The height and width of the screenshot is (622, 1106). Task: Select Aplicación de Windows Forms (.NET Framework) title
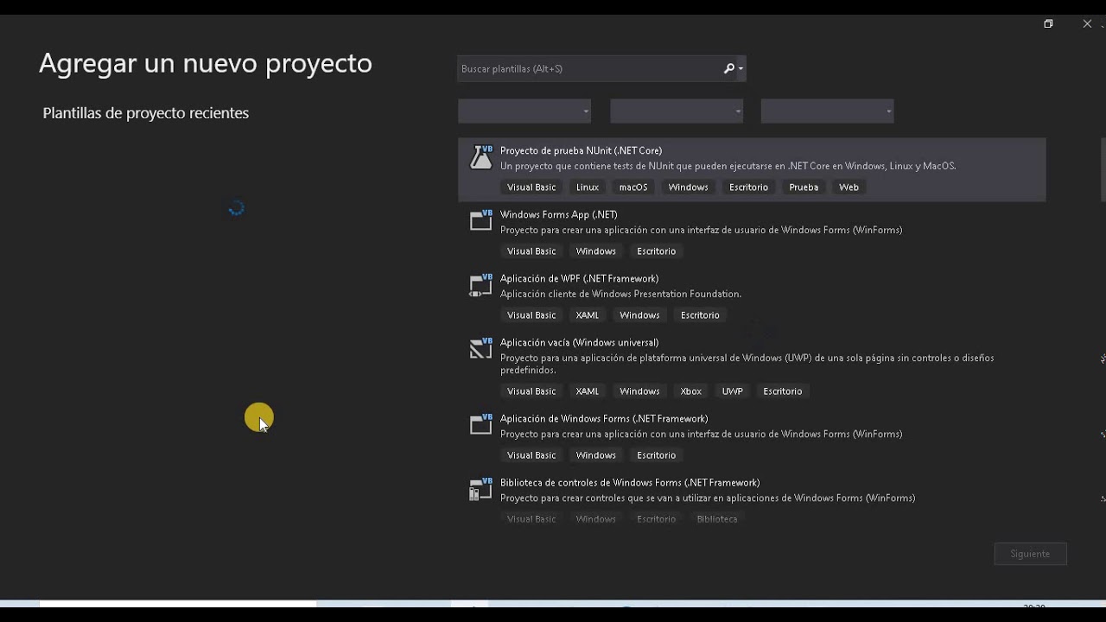[x=604, y=418]
